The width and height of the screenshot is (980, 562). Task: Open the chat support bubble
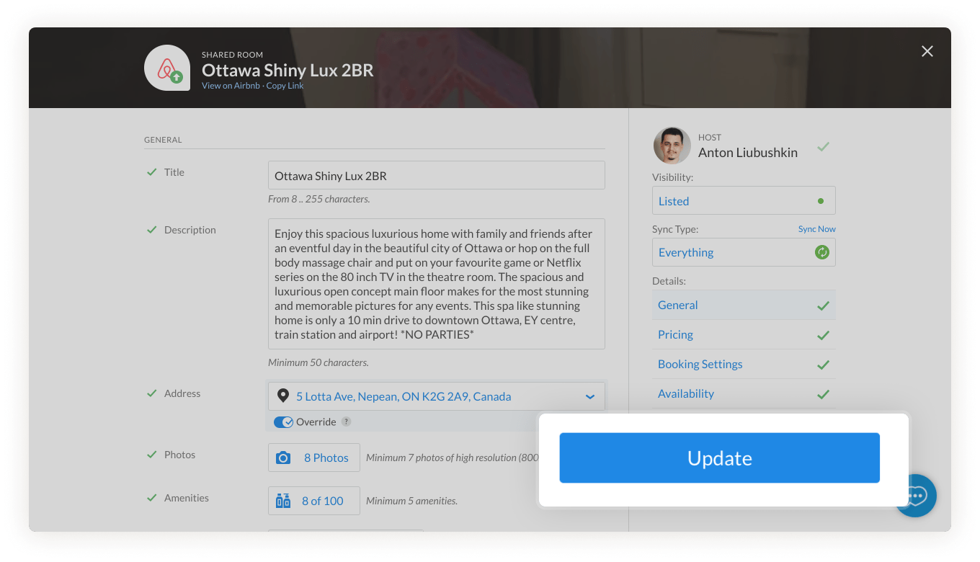tap(915, 496)
